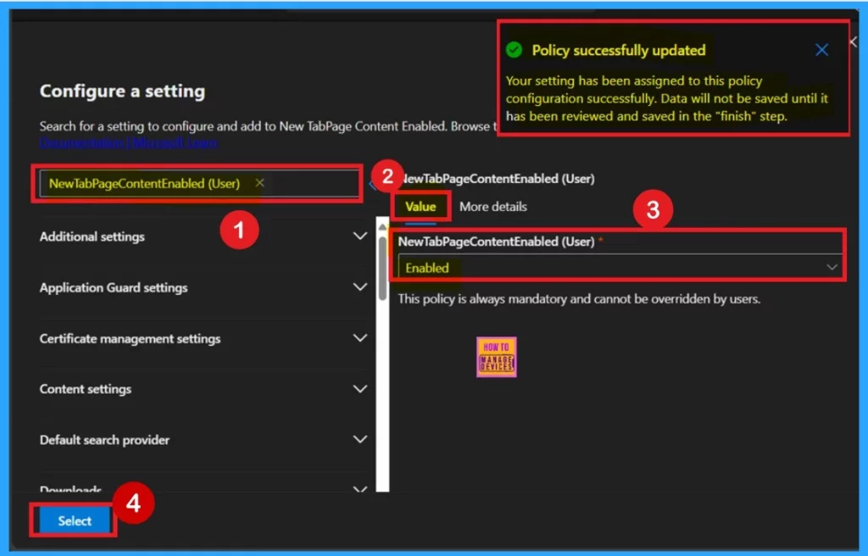Click the Select button
This screenshot has height=556, width=868.
click(75, 520)
